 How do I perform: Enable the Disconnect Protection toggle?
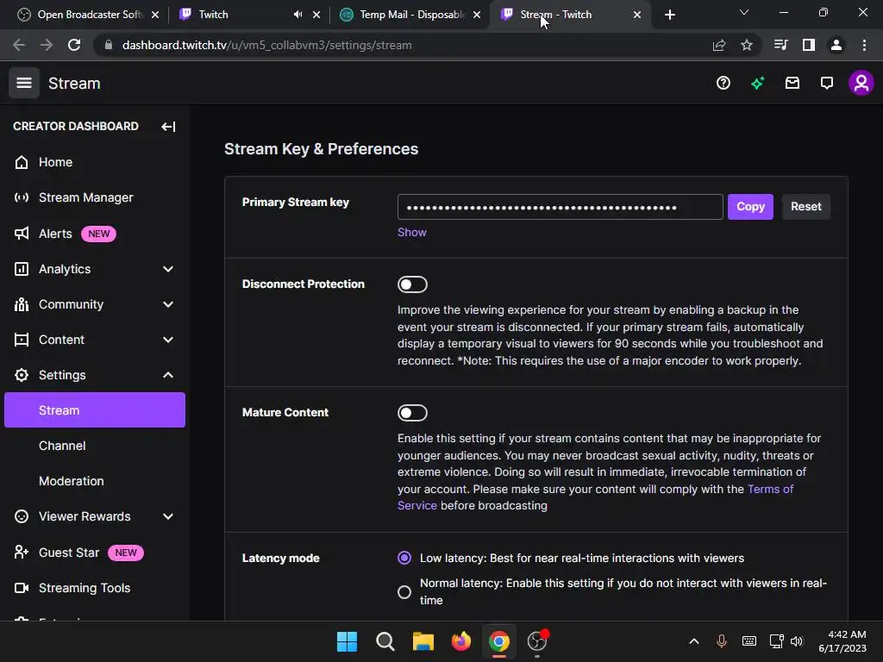tap(412, 284)
